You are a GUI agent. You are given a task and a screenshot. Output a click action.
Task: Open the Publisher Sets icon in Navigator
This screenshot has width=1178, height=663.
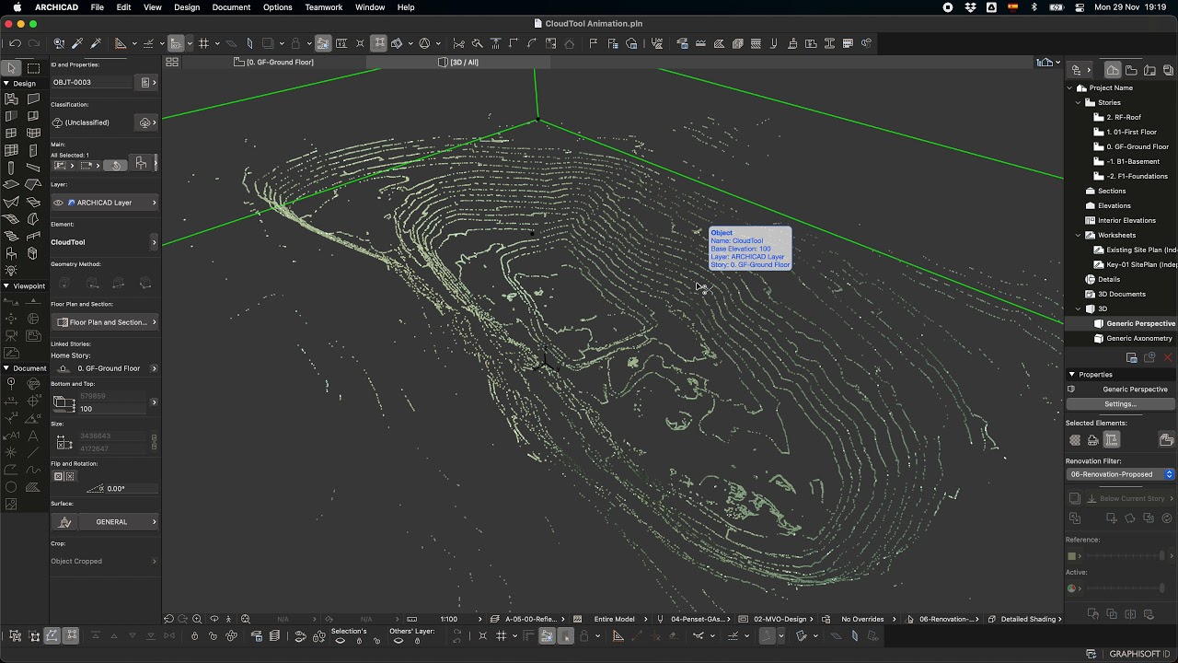point(1169,70)
